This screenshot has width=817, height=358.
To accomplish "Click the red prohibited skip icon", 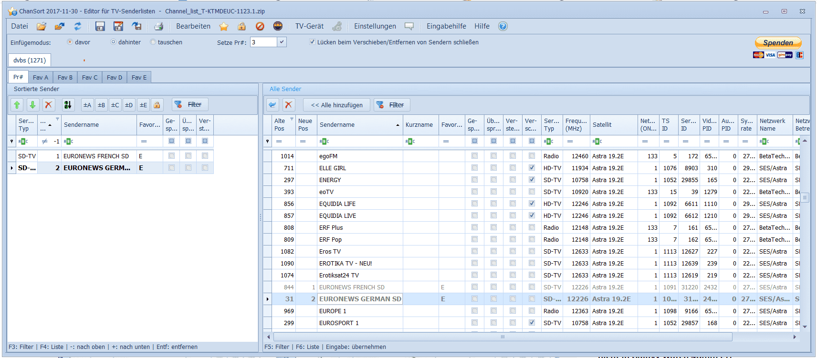I will tap(260, 26).
